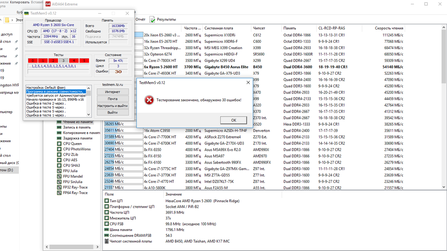Viewport: 447px width, 251px height.
Task: Click the 'Тип ЦП' field icon
Action: click(x=107, y=201)
